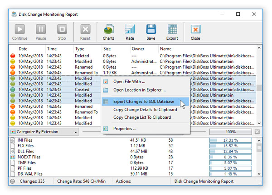Select the 59.11 MB size value

[x=139, y=174]
